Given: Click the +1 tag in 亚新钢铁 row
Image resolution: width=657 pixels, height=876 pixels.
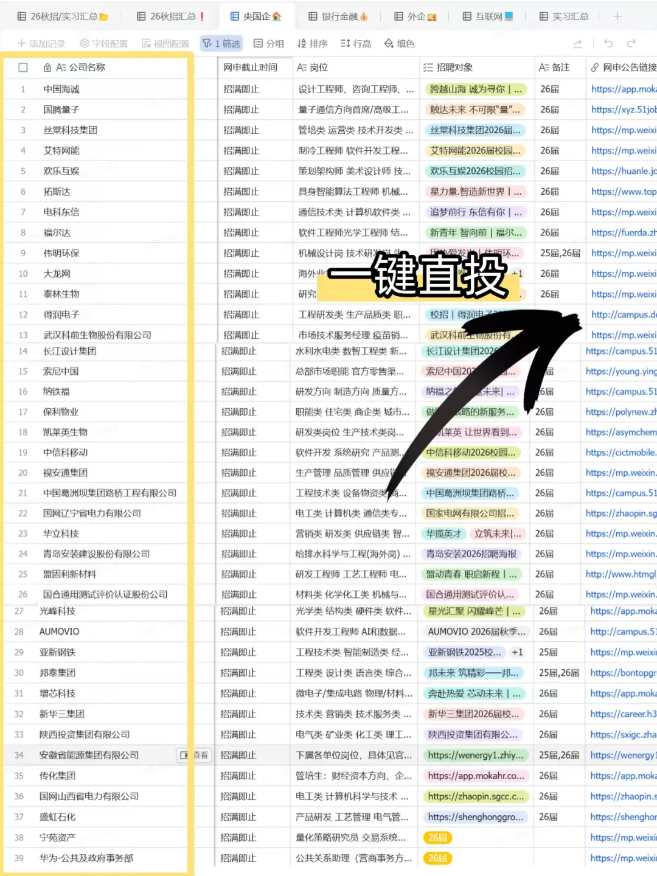Looking at the screenshot, I should click(517, 652).
